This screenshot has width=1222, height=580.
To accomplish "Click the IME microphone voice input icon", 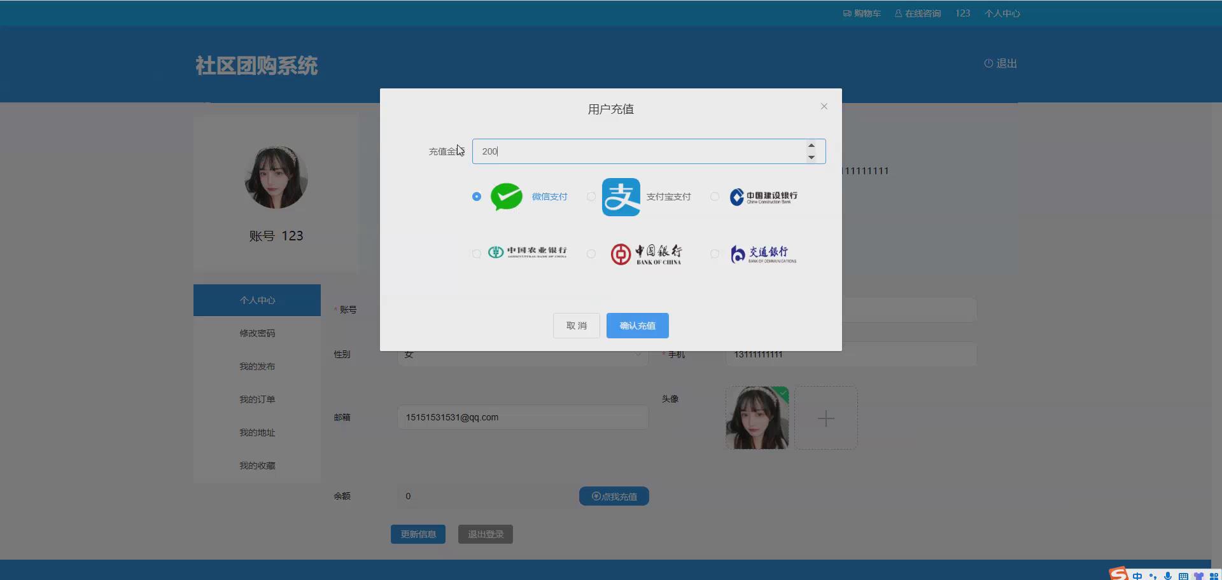I will 1168,576.
